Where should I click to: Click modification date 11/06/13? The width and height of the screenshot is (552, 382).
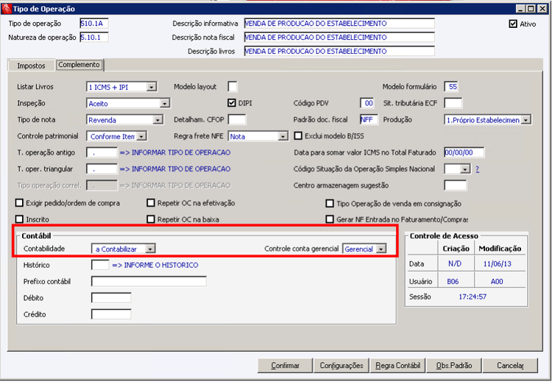pyautogui.click(x=498, y=264)
